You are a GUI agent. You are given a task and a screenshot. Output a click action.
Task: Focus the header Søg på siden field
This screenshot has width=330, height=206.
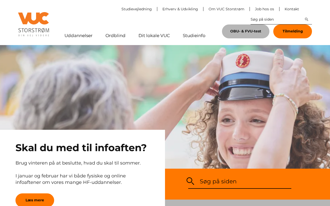276,19
